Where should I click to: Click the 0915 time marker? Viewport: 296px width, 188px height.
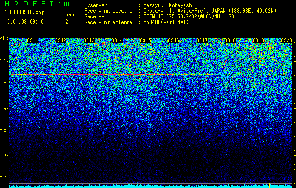click(x=145, y=40)
